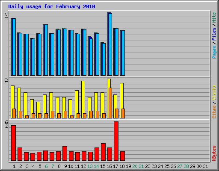The width and height of the screenshot is (219, 171).
Task: Click the 17 visits axis label
Action: click(x=7, y=80)
